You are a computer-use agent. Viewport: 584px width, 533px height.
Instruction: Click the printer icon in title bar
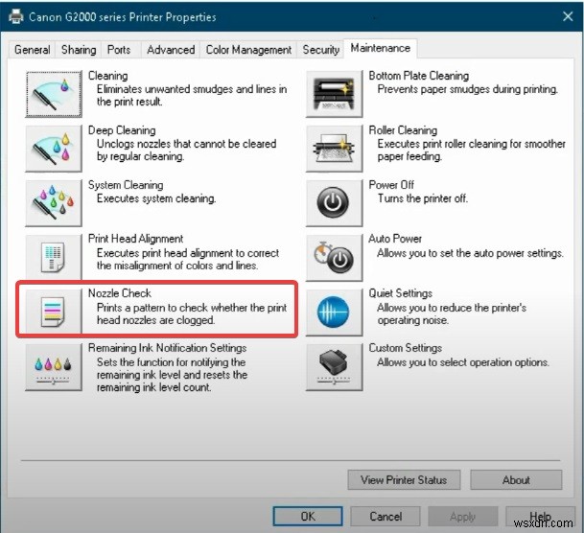(x=16, y=16)
